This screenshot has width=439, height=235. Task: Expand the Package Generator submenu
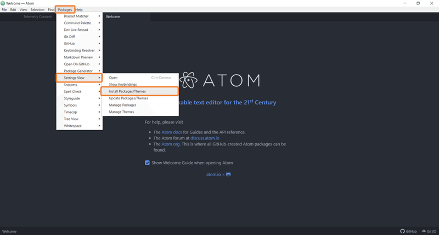tap(80, 71)
